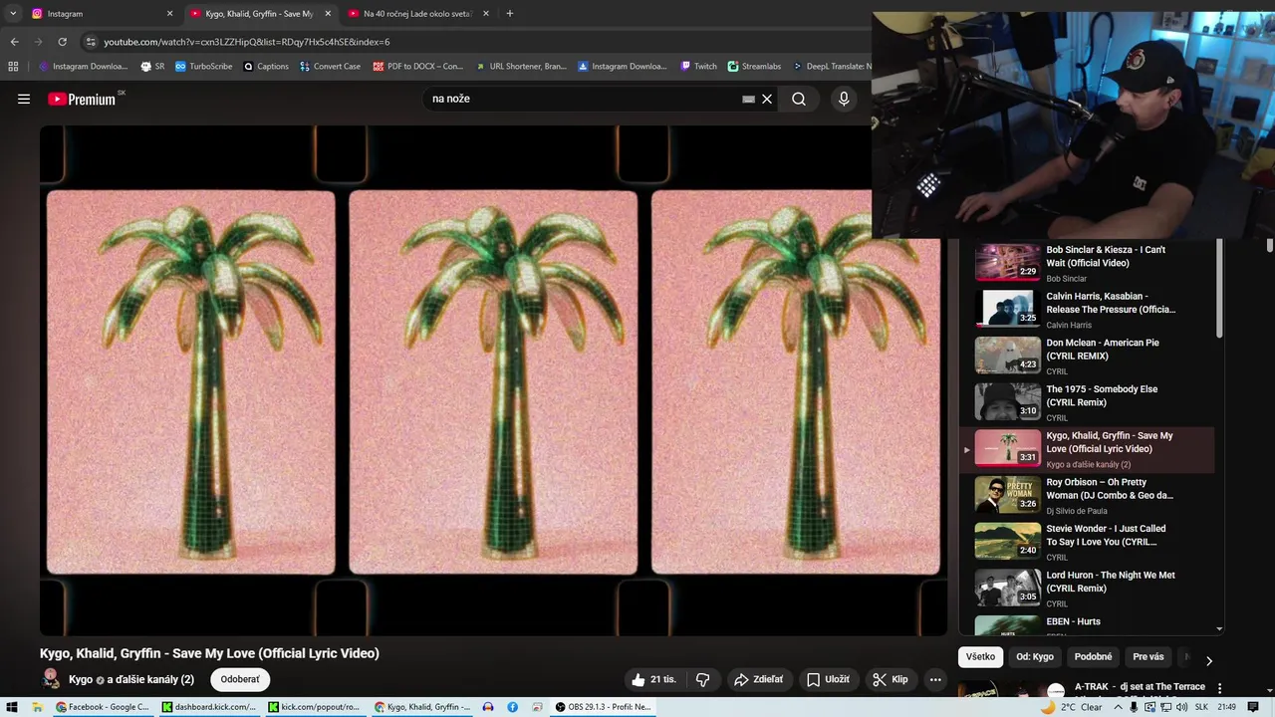The width and height of the screenshot is (1275, 717).
Task: Play EBEN - Hurts from playlist
Action: 1088,624
